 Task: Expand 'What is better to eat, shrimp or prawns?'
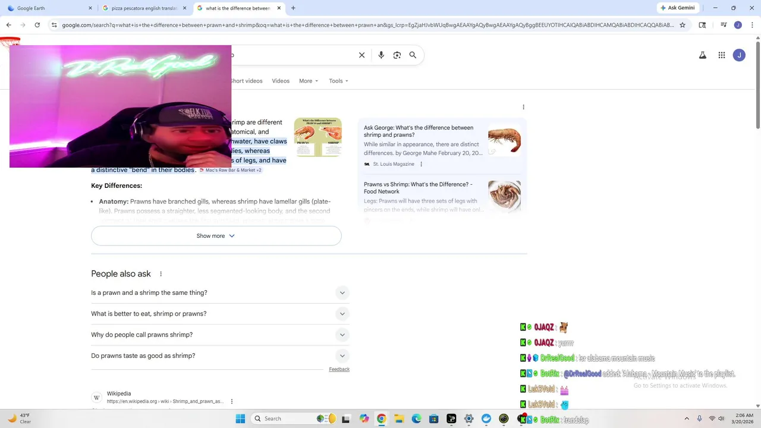pos(220,314)
